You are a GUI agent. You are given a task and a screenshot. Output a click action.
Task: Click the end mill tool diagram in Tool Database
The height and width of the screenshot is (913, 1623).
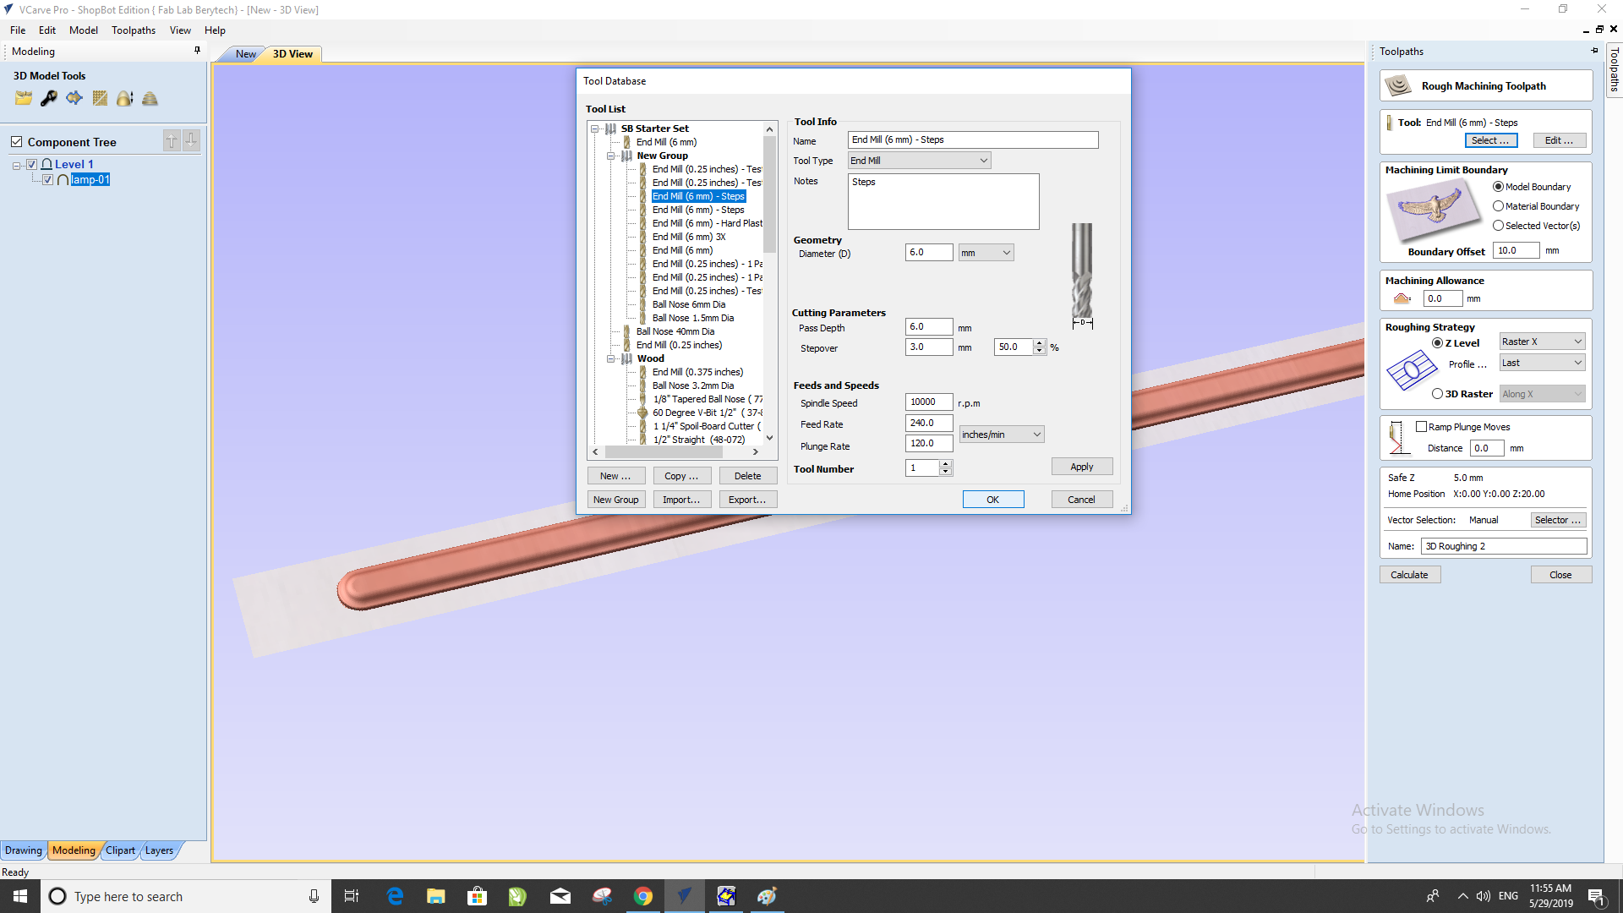(x=1082, y=276)
